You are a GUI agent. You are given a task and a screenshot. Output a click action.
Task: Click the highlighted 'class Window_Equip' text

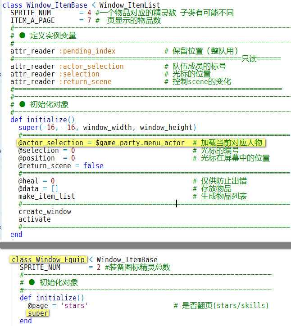click(x=48, y=259)
